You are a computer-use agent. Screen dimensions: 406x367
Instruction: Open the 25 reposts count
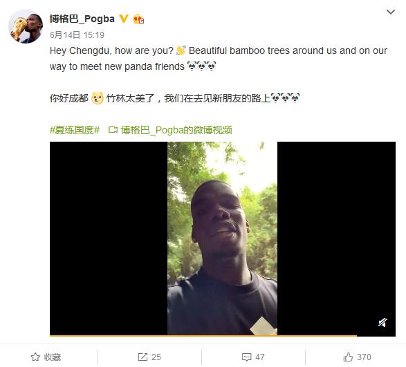point(156,357)
